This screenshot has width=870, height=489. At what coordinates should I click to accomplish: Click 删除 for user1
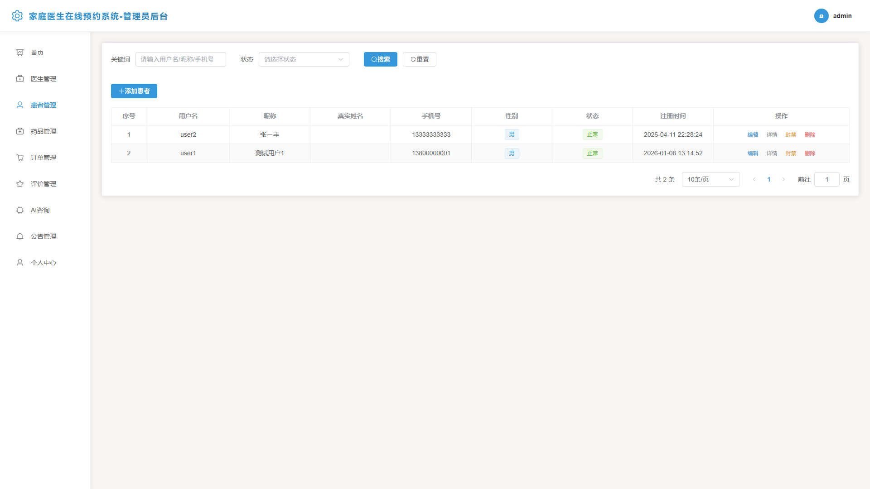(x=810, y=153)
